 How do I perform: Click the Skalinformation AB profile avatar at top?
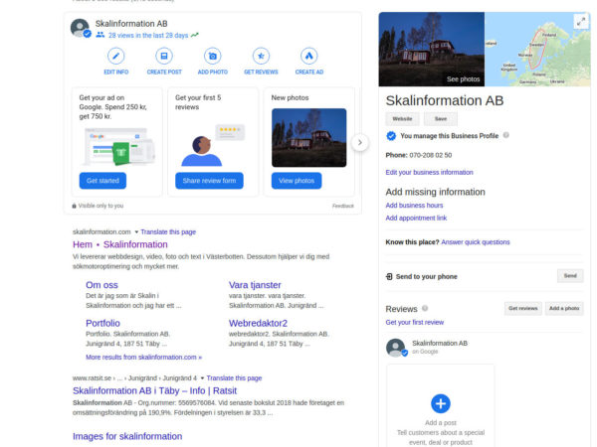click(x=80, y=28)
